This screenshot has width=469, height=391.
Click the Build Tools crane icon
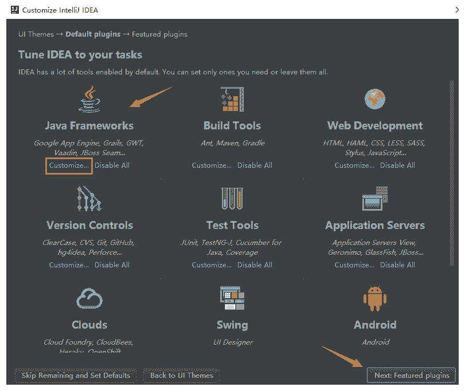pyautogui.click(x=232, y=99)
